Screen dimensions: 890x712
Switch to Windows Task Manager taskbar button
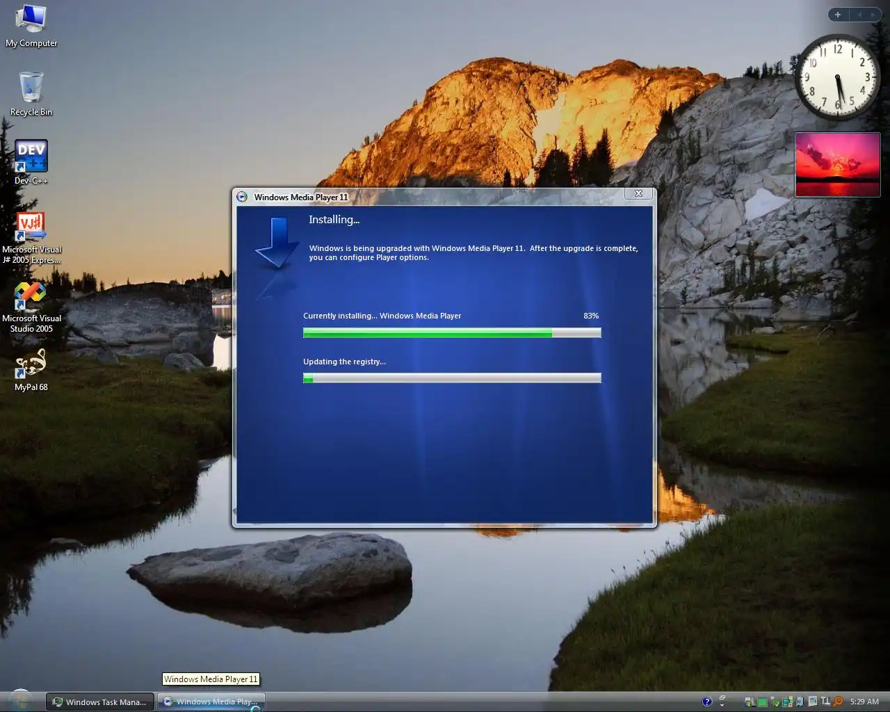[x=100, y=702]
